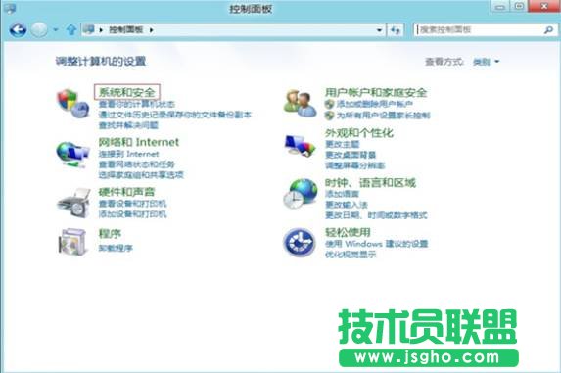Open Appearance and Personalization monitor icon
The height and width of the screenshot is (373, 561).
(300, 146)
